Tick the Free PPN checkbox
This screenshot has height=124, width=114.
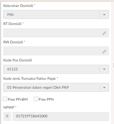[36, 99]
